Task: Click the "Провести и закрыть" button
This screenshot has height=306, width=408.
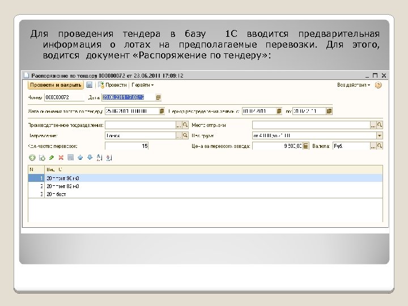Action: 56,85
